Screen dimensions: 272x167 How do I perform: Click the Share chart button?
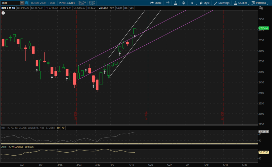pos(156,3)
